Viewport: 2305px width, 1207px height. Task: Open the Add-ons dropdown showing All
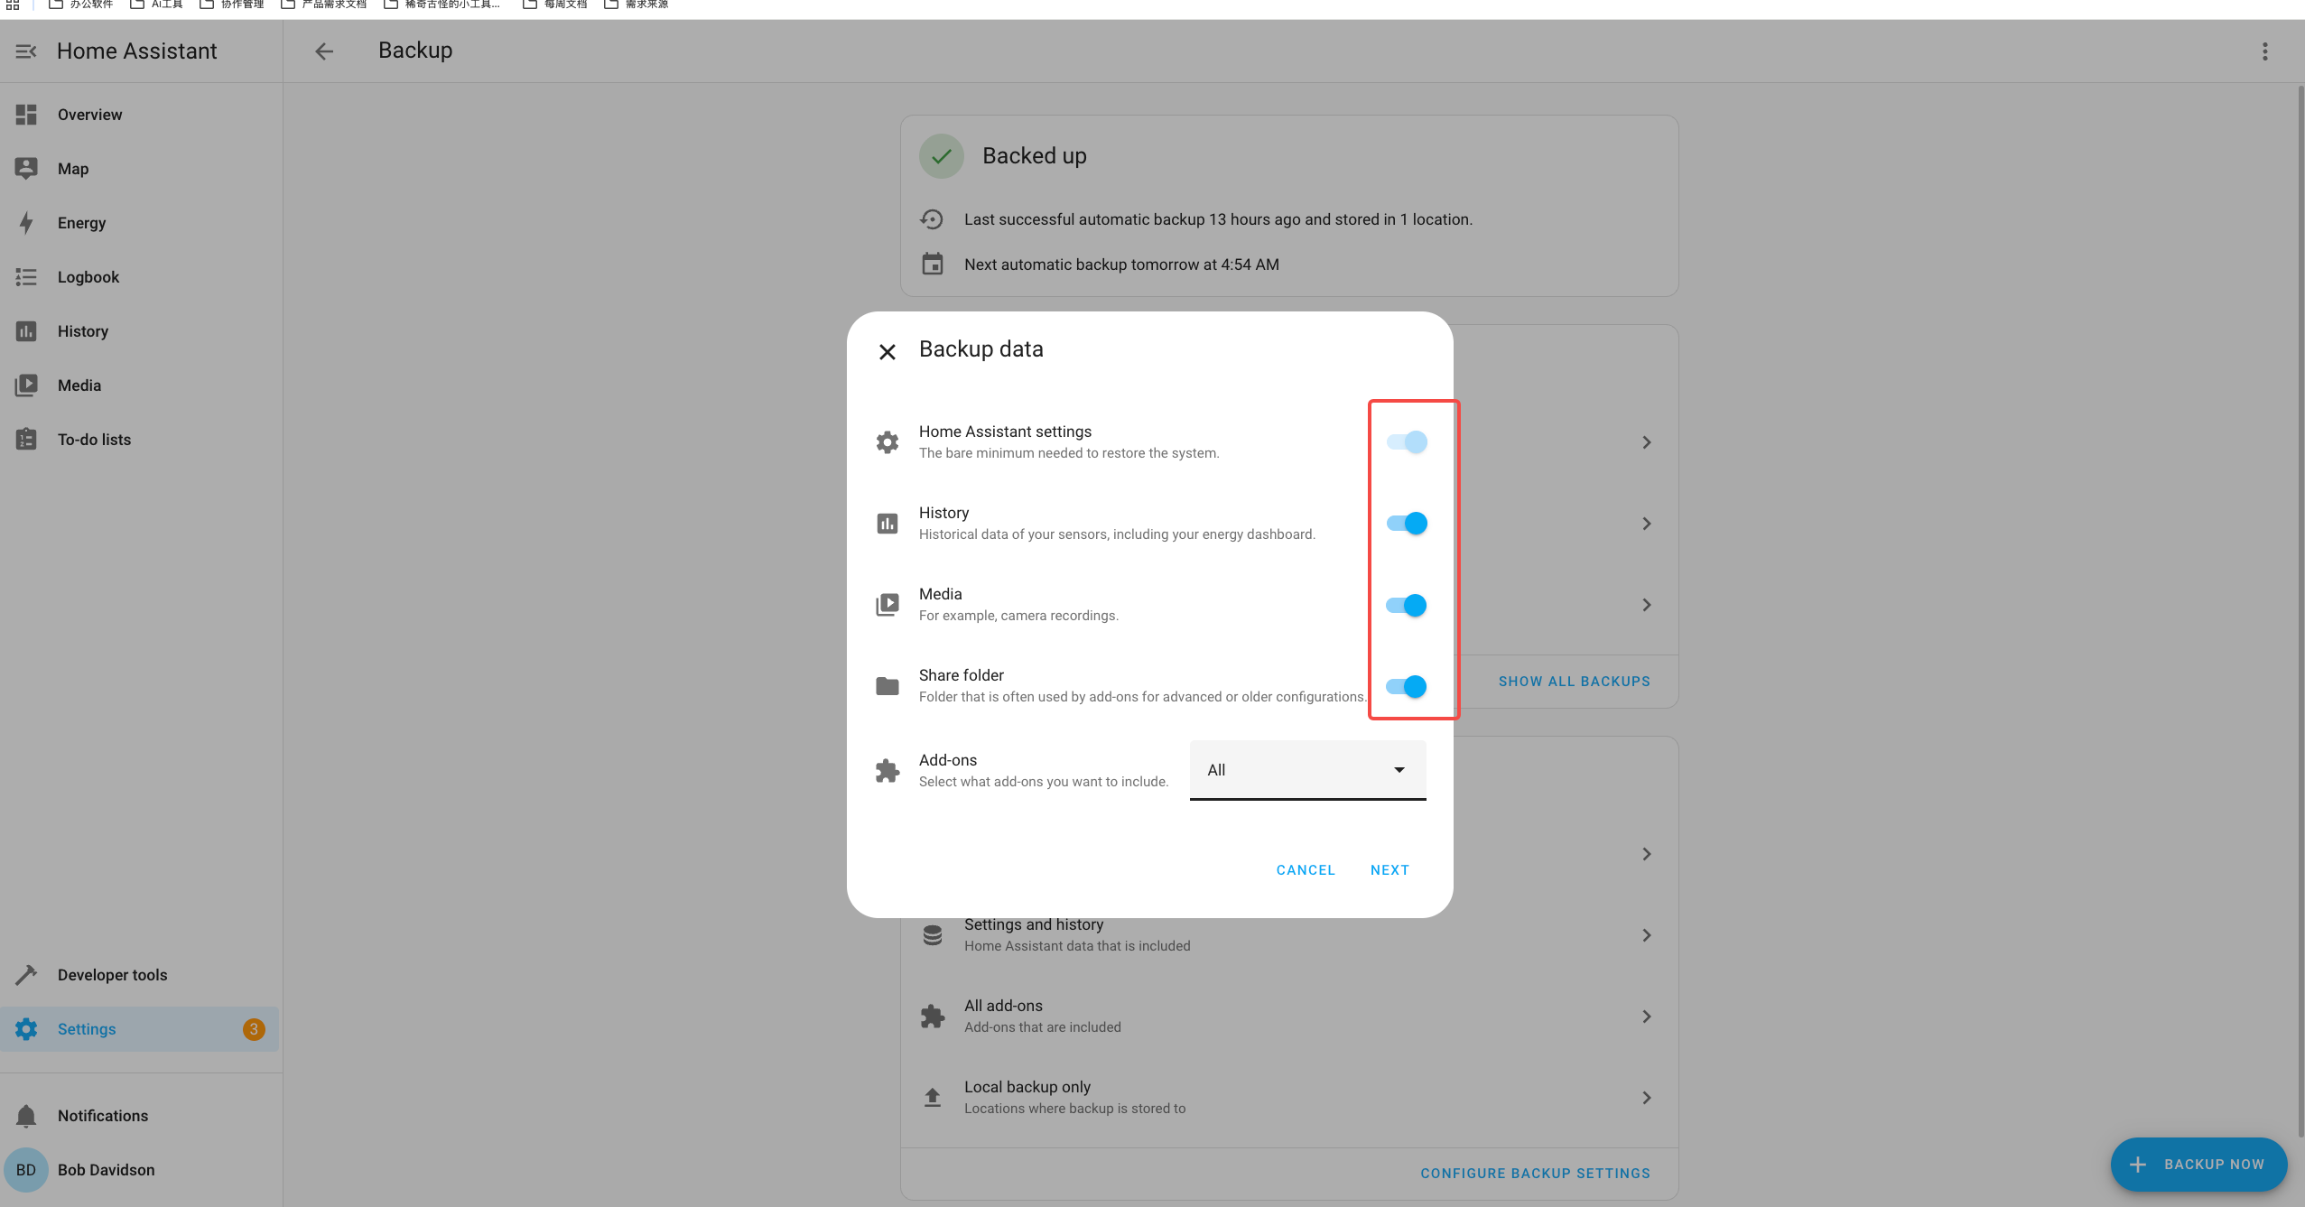[1307, 770]
